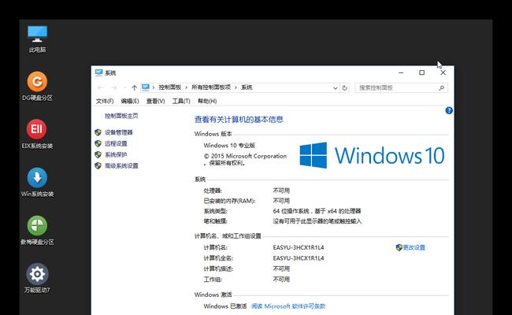
Task: Click shield icon next to 远程设置
Action: [x=98, y=143]
